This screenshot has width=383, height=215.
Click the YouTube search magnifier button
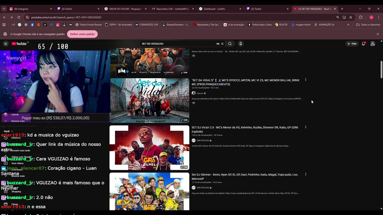pos(230,44)
